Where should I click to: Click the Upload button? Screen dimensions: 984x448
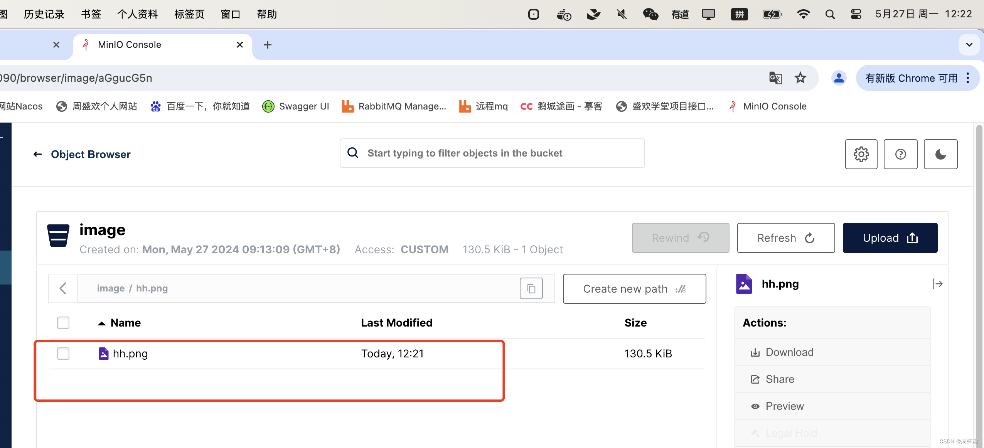click(x=890, y=238)
